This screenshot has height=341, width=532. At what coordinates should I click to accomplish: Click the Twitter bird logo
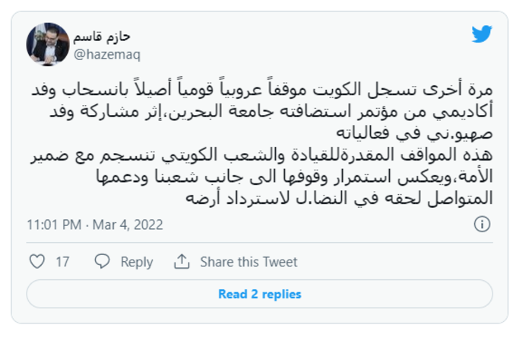click(481, 33)
